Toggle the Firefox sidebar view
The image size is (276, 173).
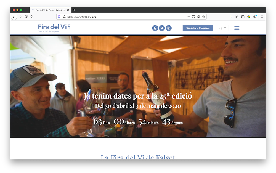(x=243, y=17)
